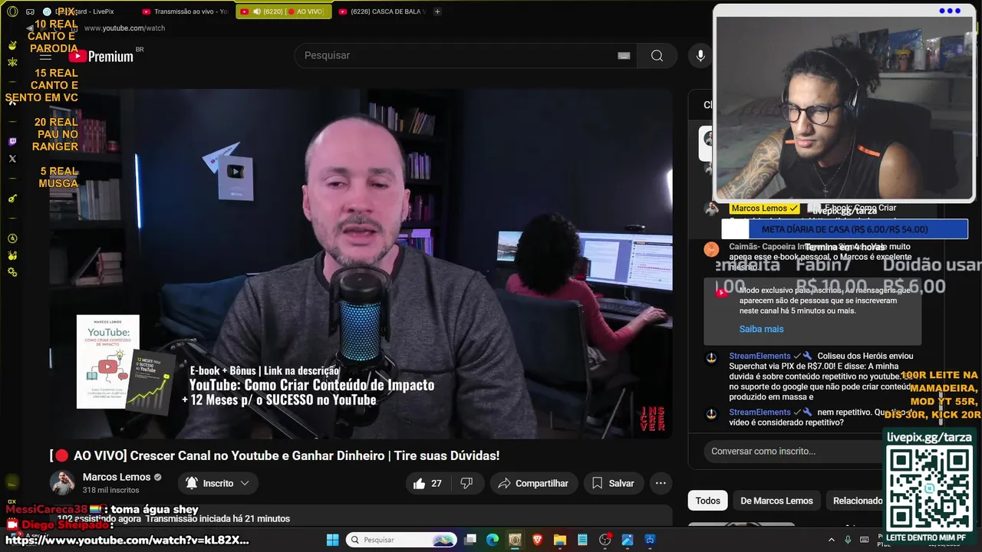Focus Conversar como inscrito chat input

794,451
